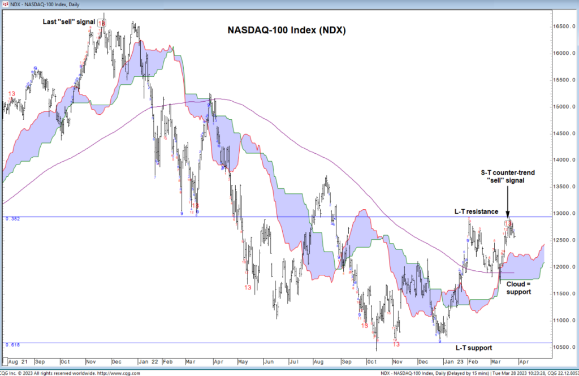579x376 pixels.
Task: Click the 'Last "sell" signal' annotation
Action: pos(68,22)
